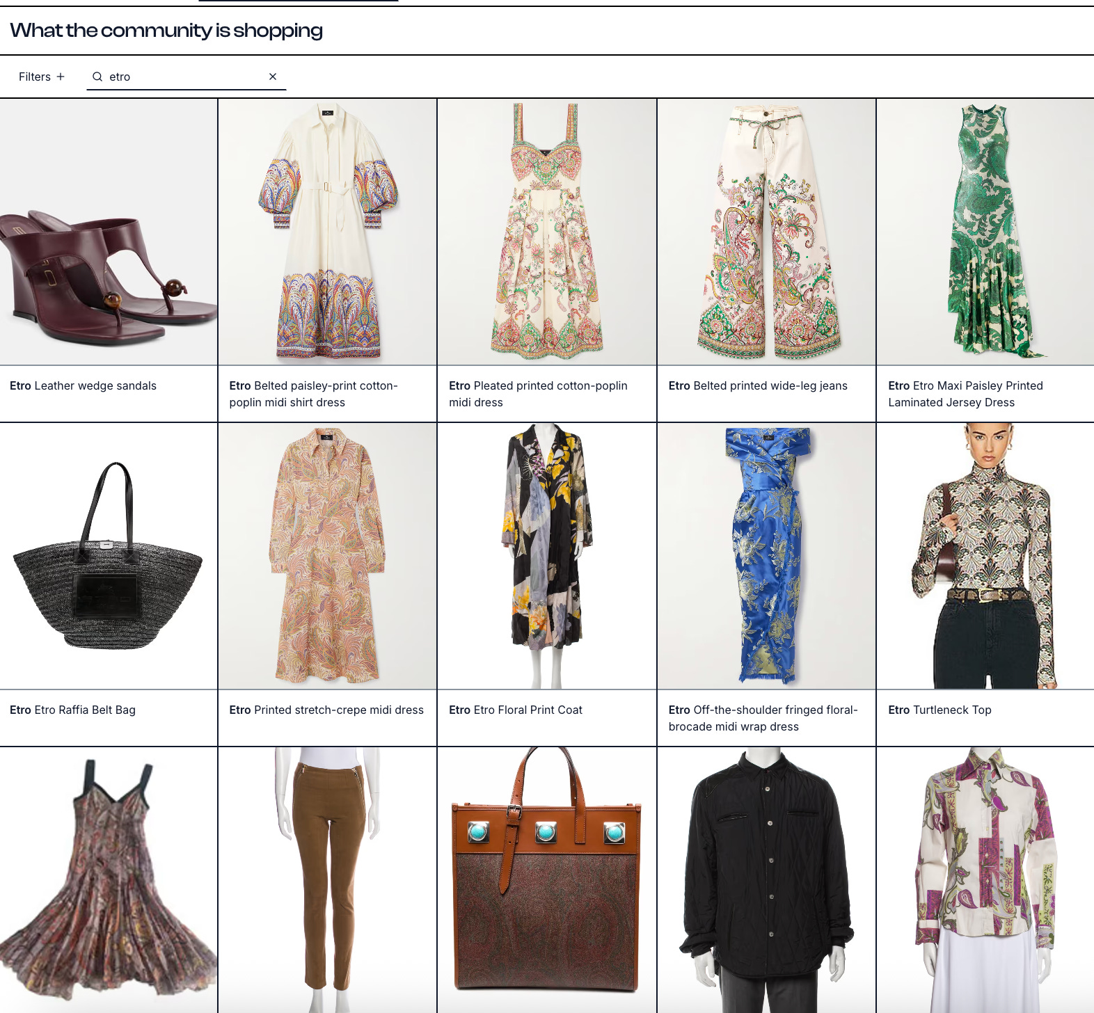Screen dimensions: 1094x1013
Task: Open the blue floral-brocade wrap dress image
Action: (766, 556)
